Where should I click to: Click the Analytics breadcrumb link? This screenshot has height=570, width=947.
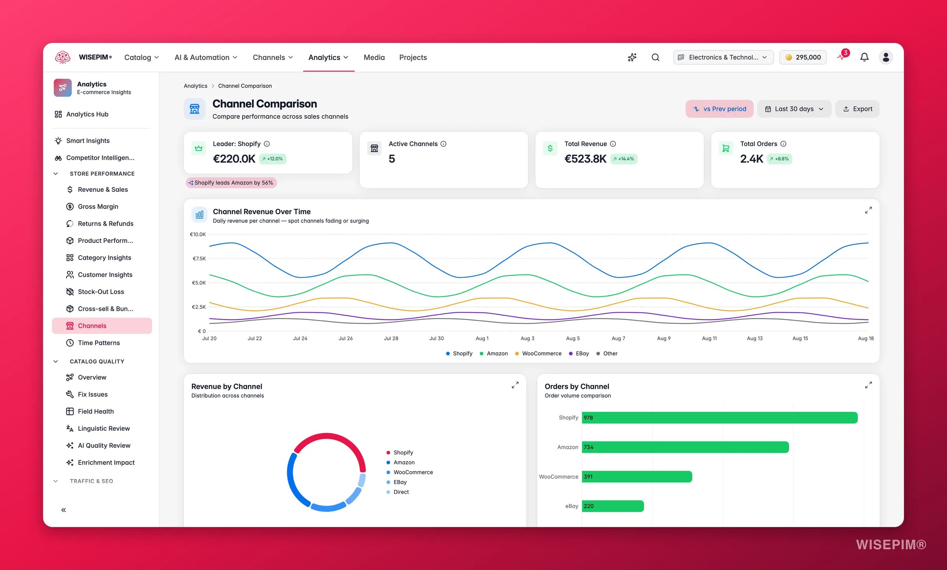point(195,86)
